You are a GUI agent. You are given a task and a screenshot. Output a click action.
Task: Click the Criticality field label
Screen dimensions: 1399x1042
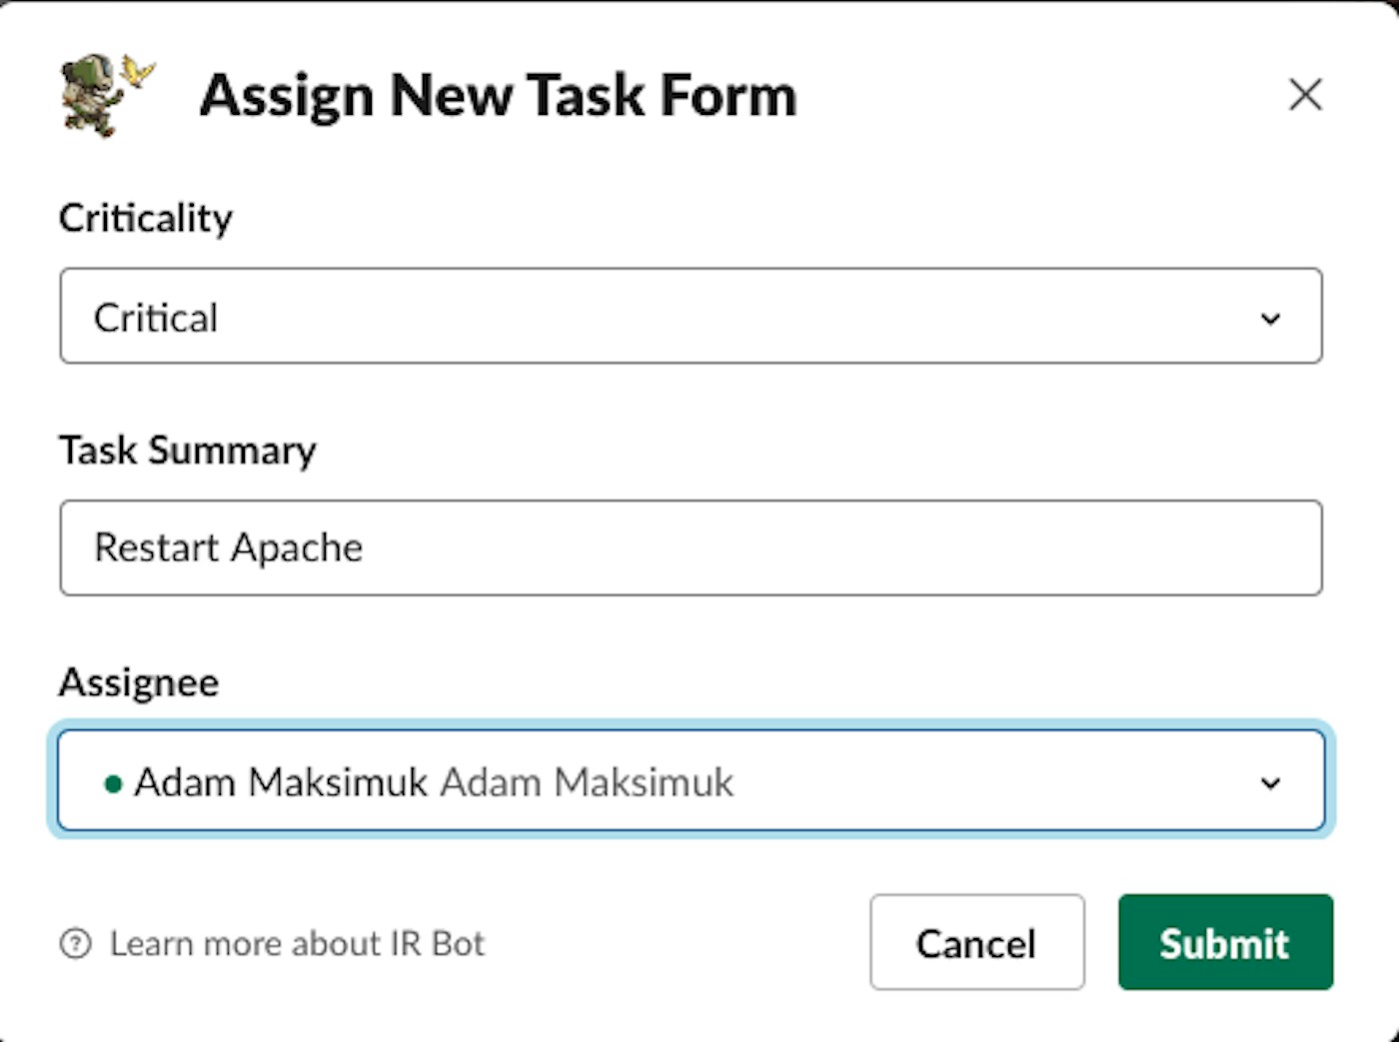[146, 218]
